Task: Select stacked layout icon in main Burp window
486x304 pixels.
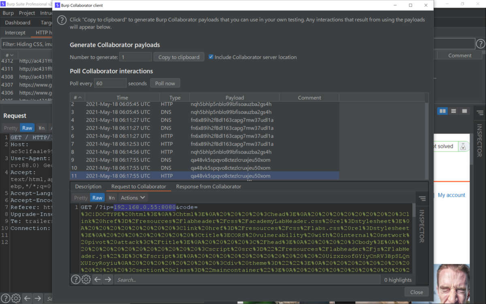Action: 454,111
